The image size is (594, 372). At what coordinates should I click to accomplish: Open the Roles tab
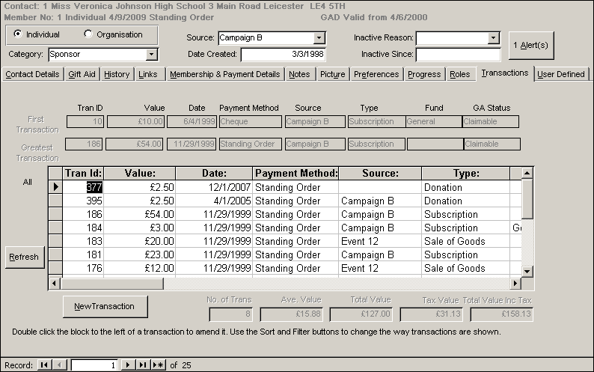[460, 74]
